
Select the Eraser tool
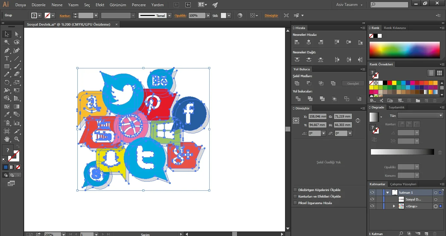pos(17,74)
